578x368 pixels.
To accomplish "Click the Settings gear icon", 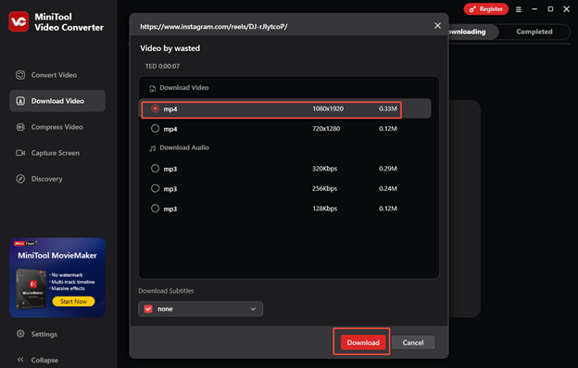I will [20, 334].
